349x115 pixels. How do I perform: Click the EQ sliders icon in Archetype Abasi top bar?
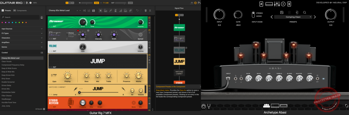pyautogui.click(x=277, y=4)
